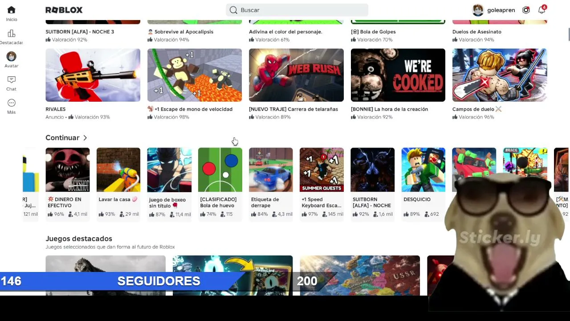
Task: Open the Robux icon in the header
Action: (526, 10)
